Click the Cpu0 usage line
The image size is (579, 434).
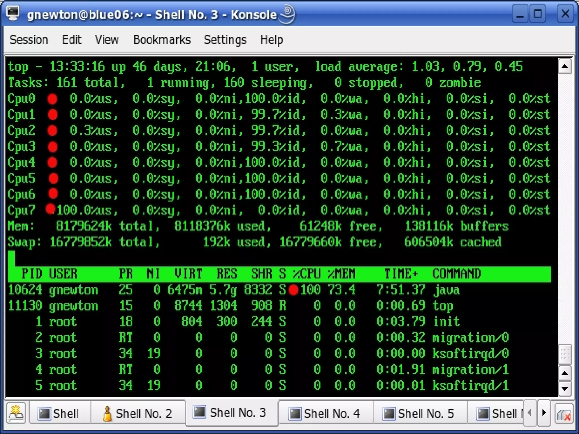(279, 98)
